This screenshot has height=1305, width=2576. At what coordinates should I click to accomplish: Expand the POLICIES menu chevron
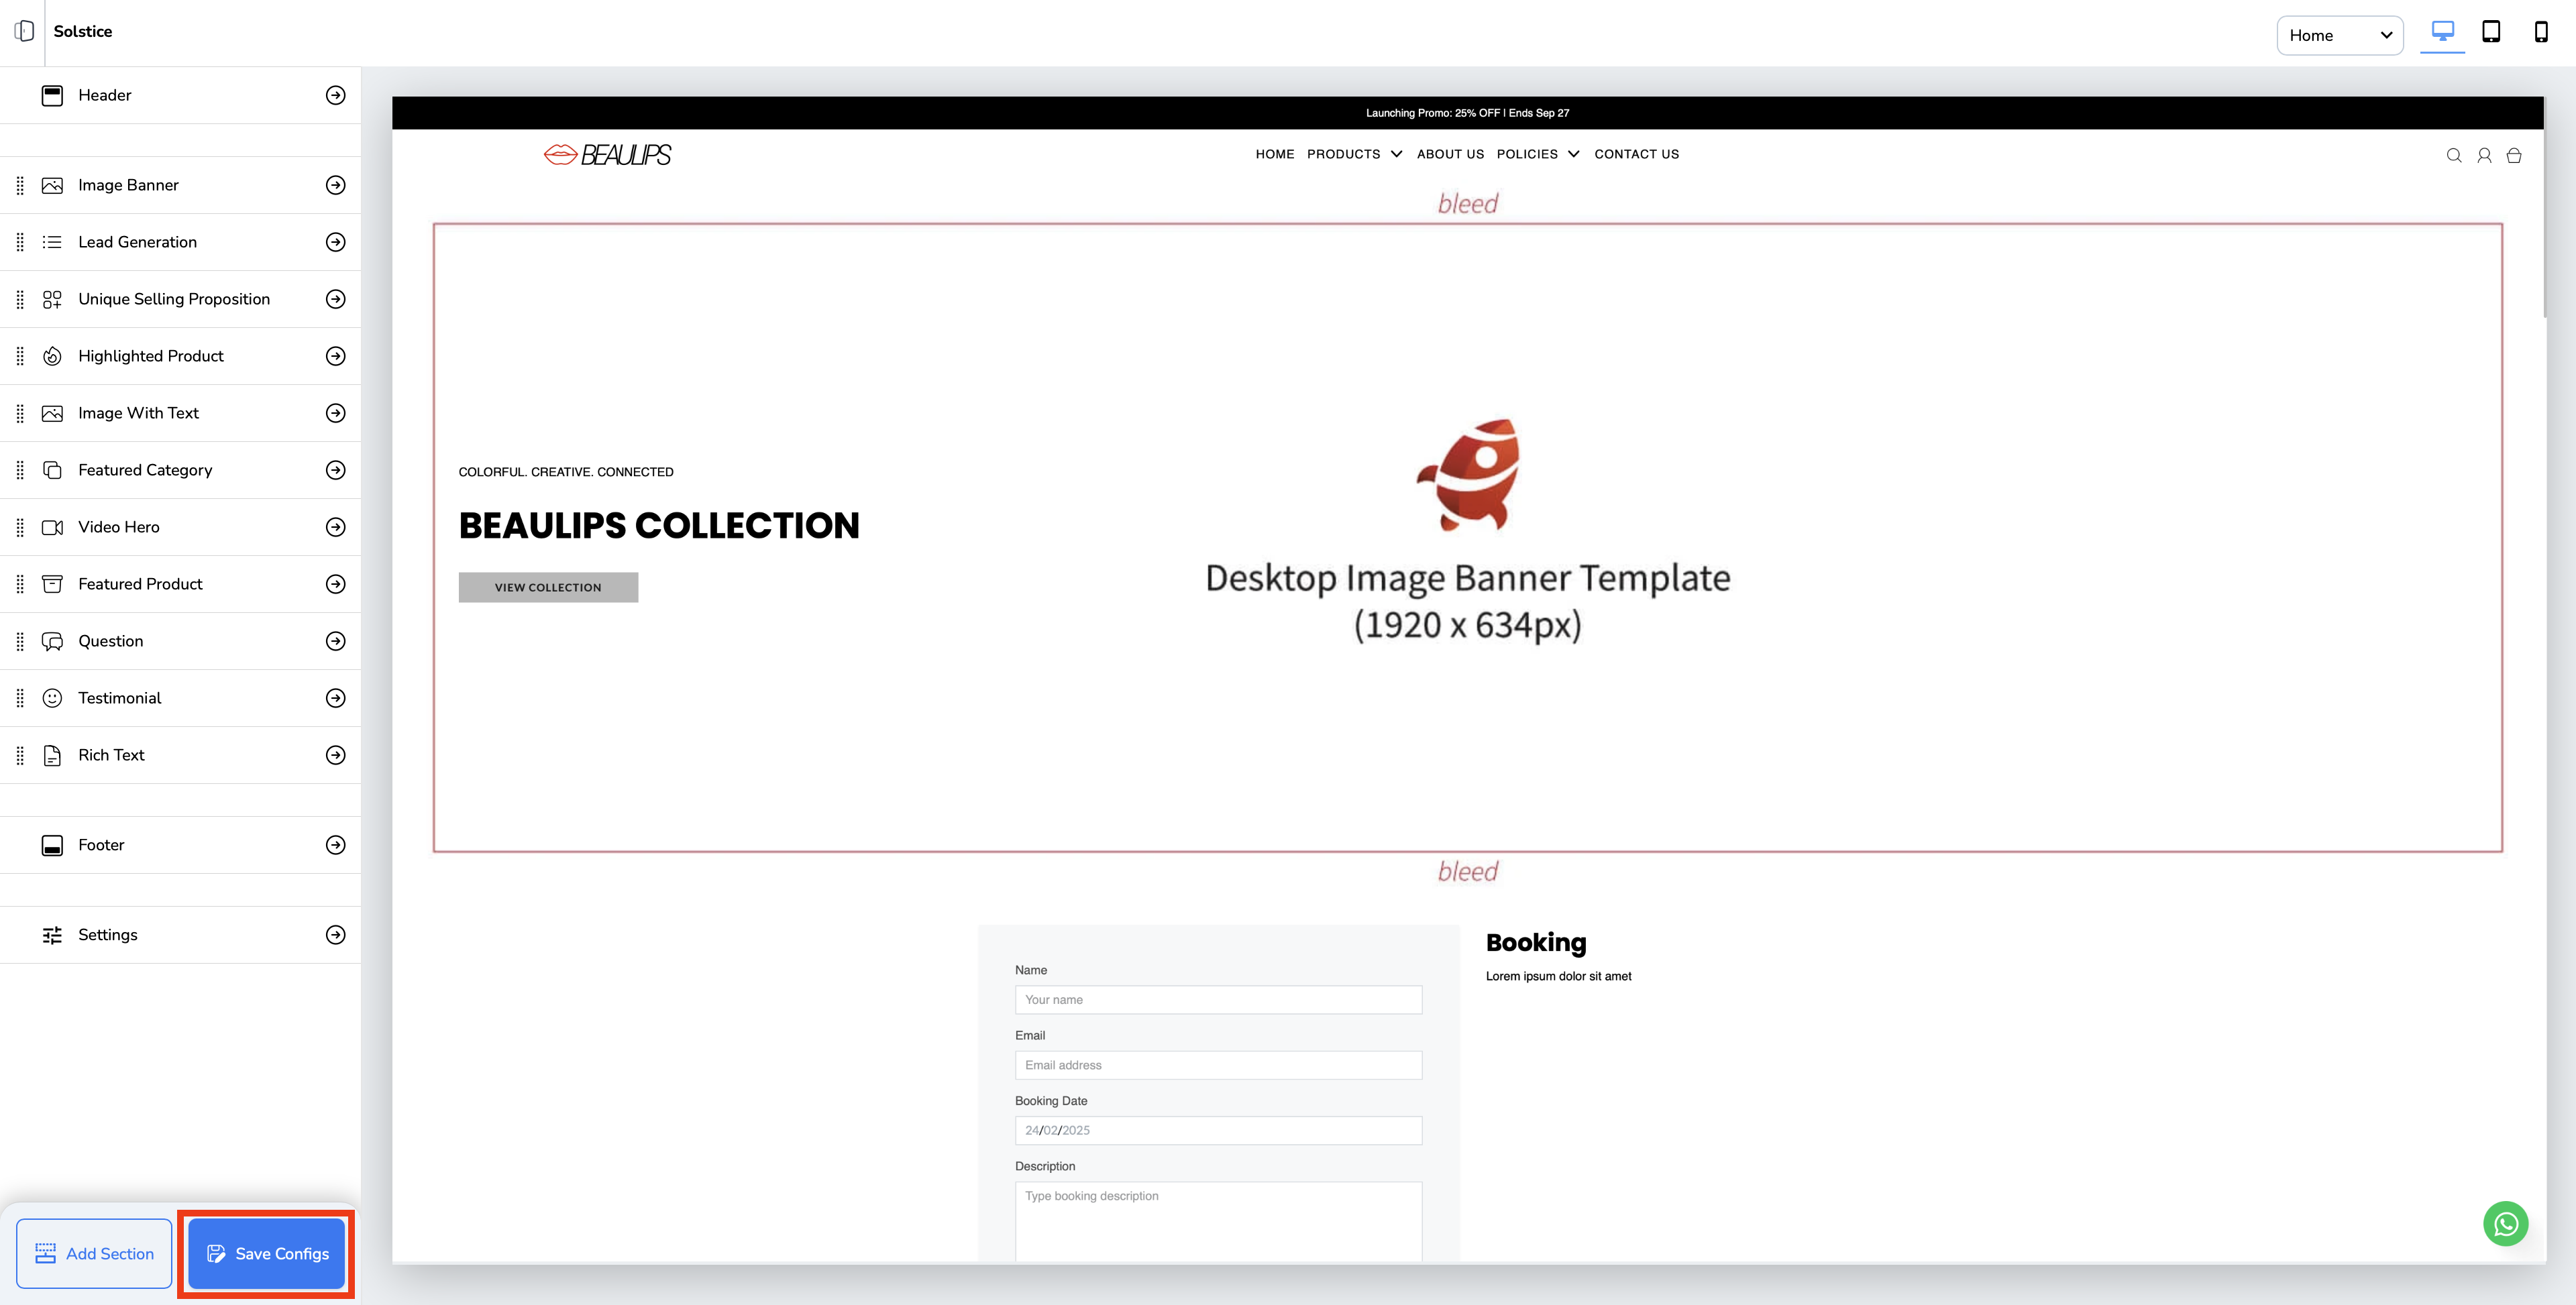(1573, 154)
